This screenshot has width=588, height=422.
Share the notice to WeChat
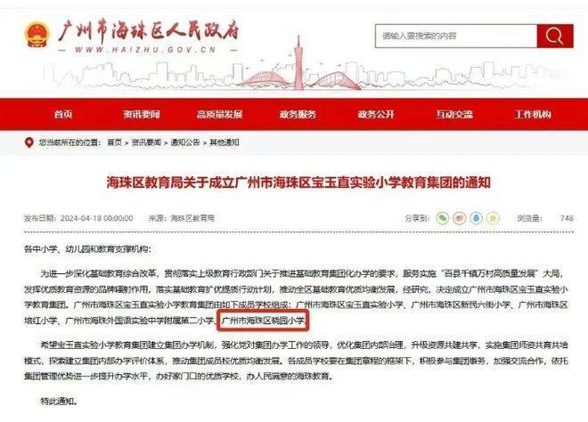[x=443, y=218]
